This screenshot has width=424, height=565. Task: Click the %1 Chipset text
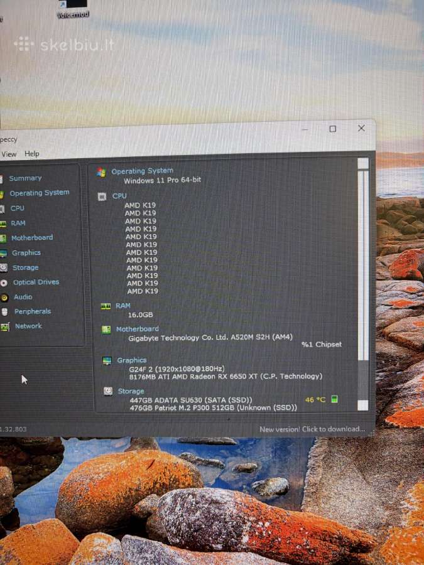coord(322,344)
